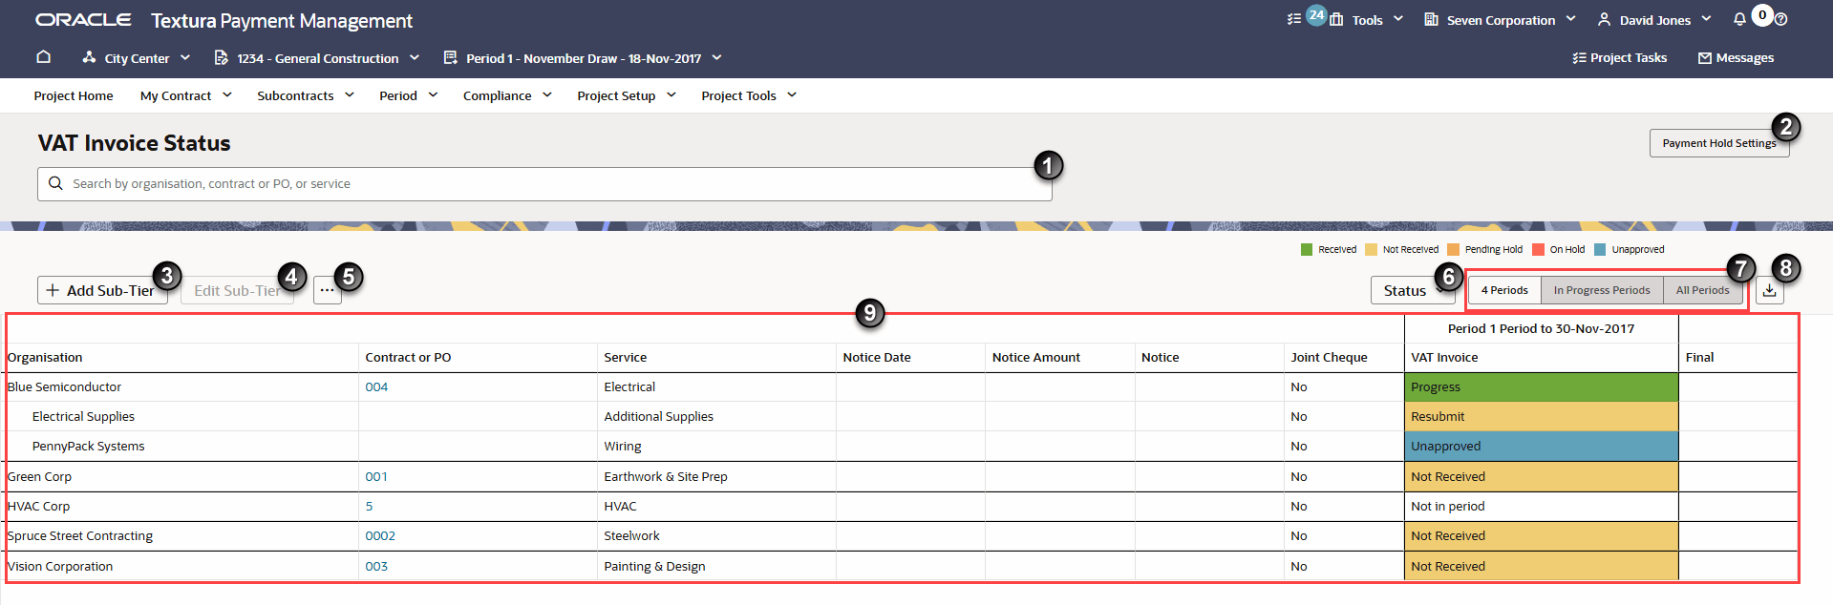Screen dimensions: 1833x605
Task: Click the red On Hold legend swatch
Action: (1538, 249)
